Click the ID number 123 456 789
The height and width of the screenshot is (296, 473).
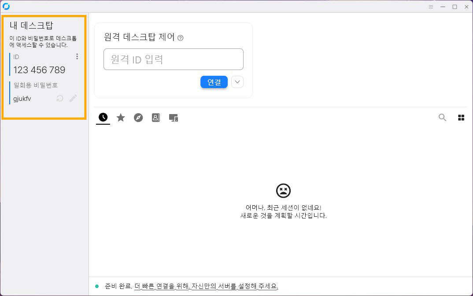(39, 70)
